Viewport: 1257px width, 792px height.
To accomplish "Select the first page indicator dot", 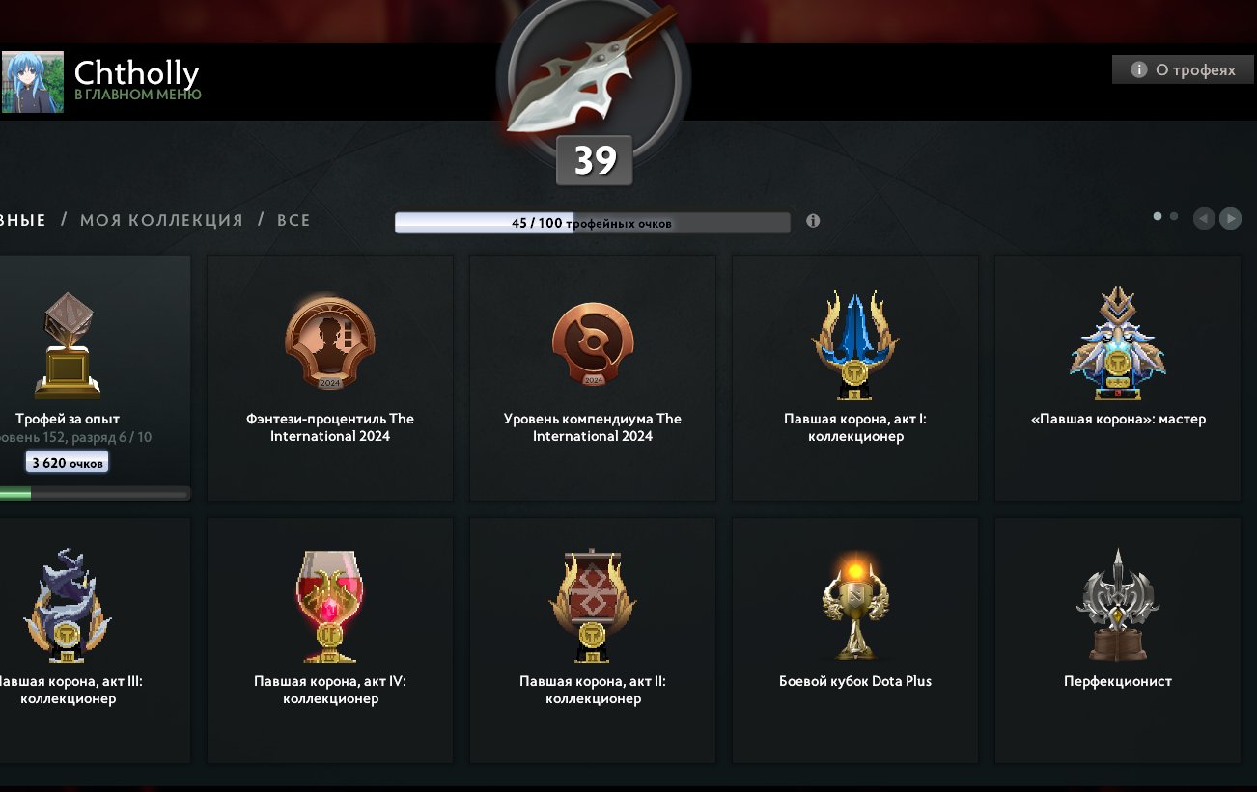I will (x=1158, y=217).
